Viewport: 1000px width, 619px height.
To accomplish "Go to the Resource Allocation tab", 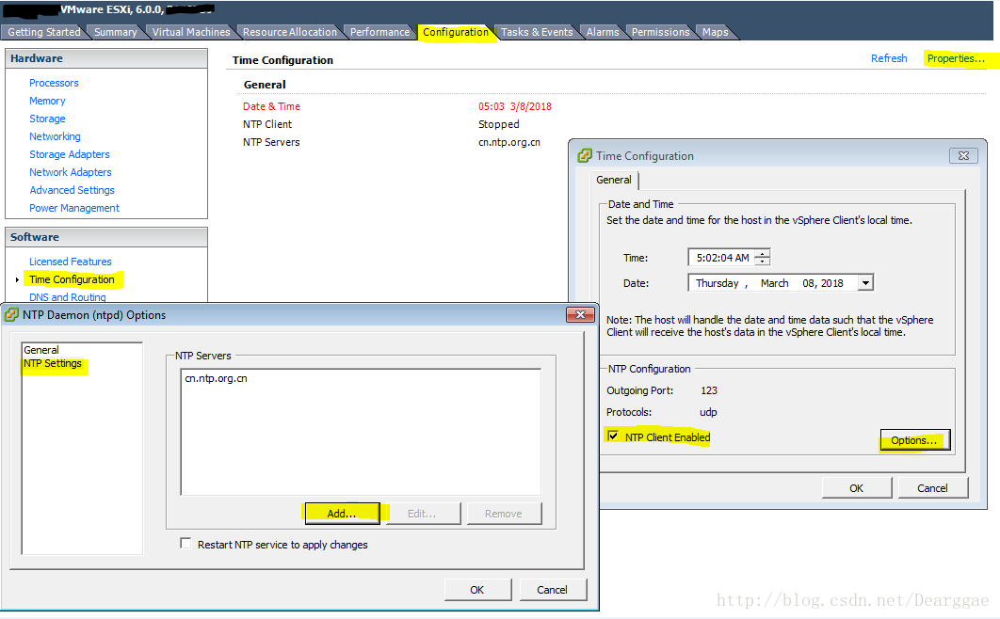I will click(289, 32).
